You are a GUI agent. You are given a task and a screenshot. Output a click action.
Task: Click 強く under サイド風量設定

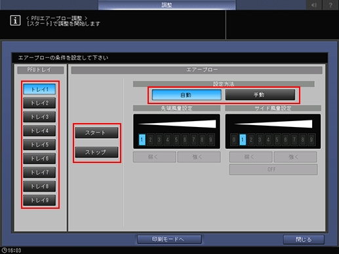coord(295,157)
